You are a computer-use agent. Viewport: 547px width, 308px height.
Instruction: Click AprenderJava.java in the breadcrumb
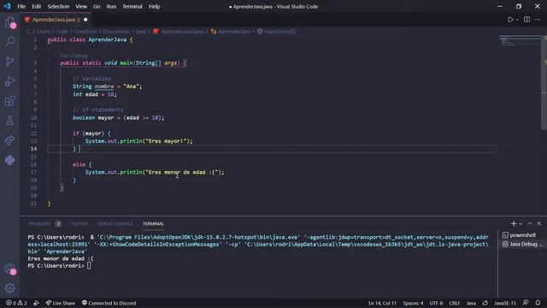coord(182,32)
